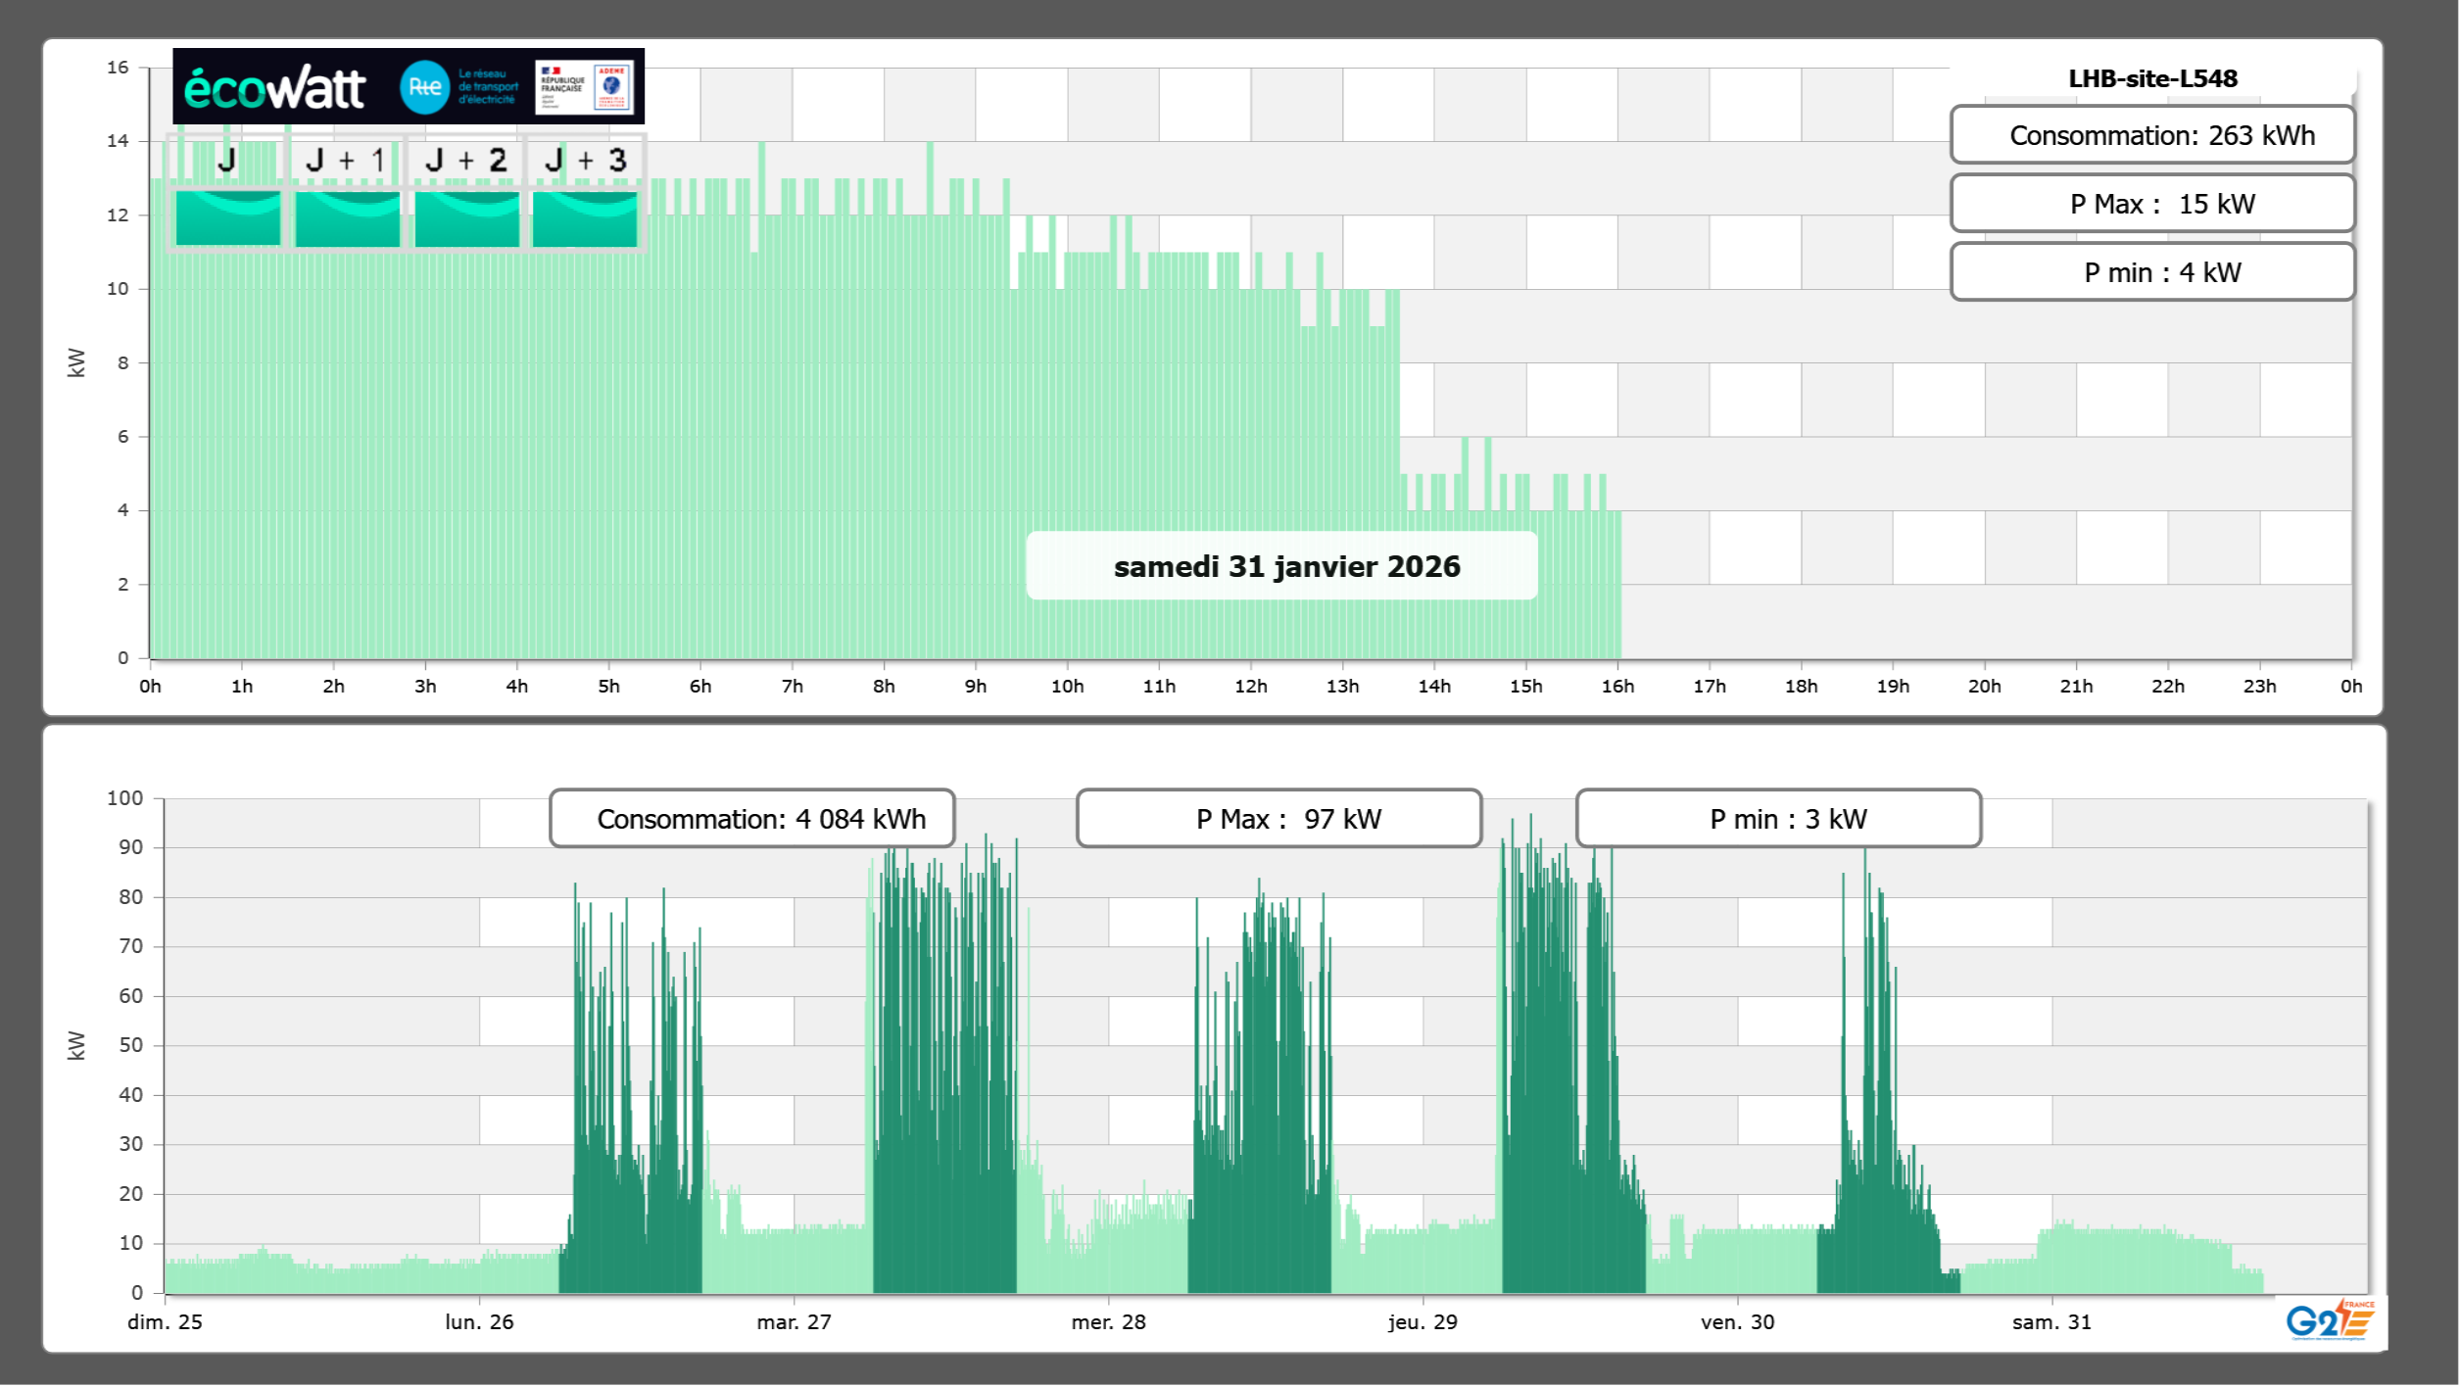Click the P Max : 97 kW box

click(x=1278, y=819)
